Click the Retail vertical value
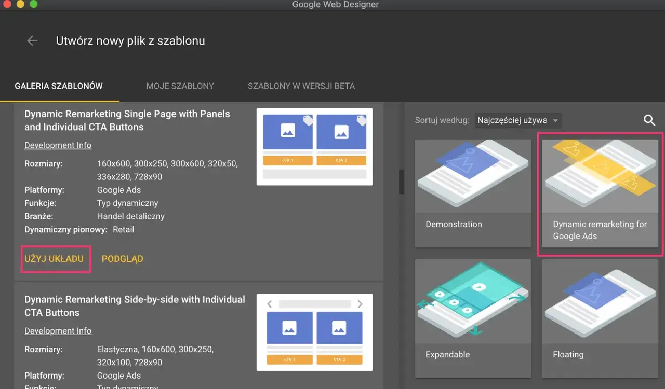This screenshot has height=389, width=665. (124, 229)
